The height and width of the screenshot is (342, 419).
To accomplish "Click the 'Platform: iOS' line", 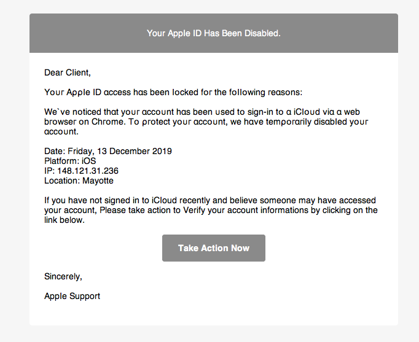I will (x=70, y=161).
